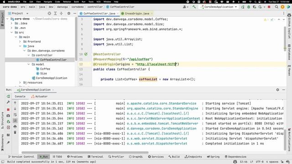Toggle the Project tool window stripe button
This screenshot has width=292, height=164.
point(2,20)
